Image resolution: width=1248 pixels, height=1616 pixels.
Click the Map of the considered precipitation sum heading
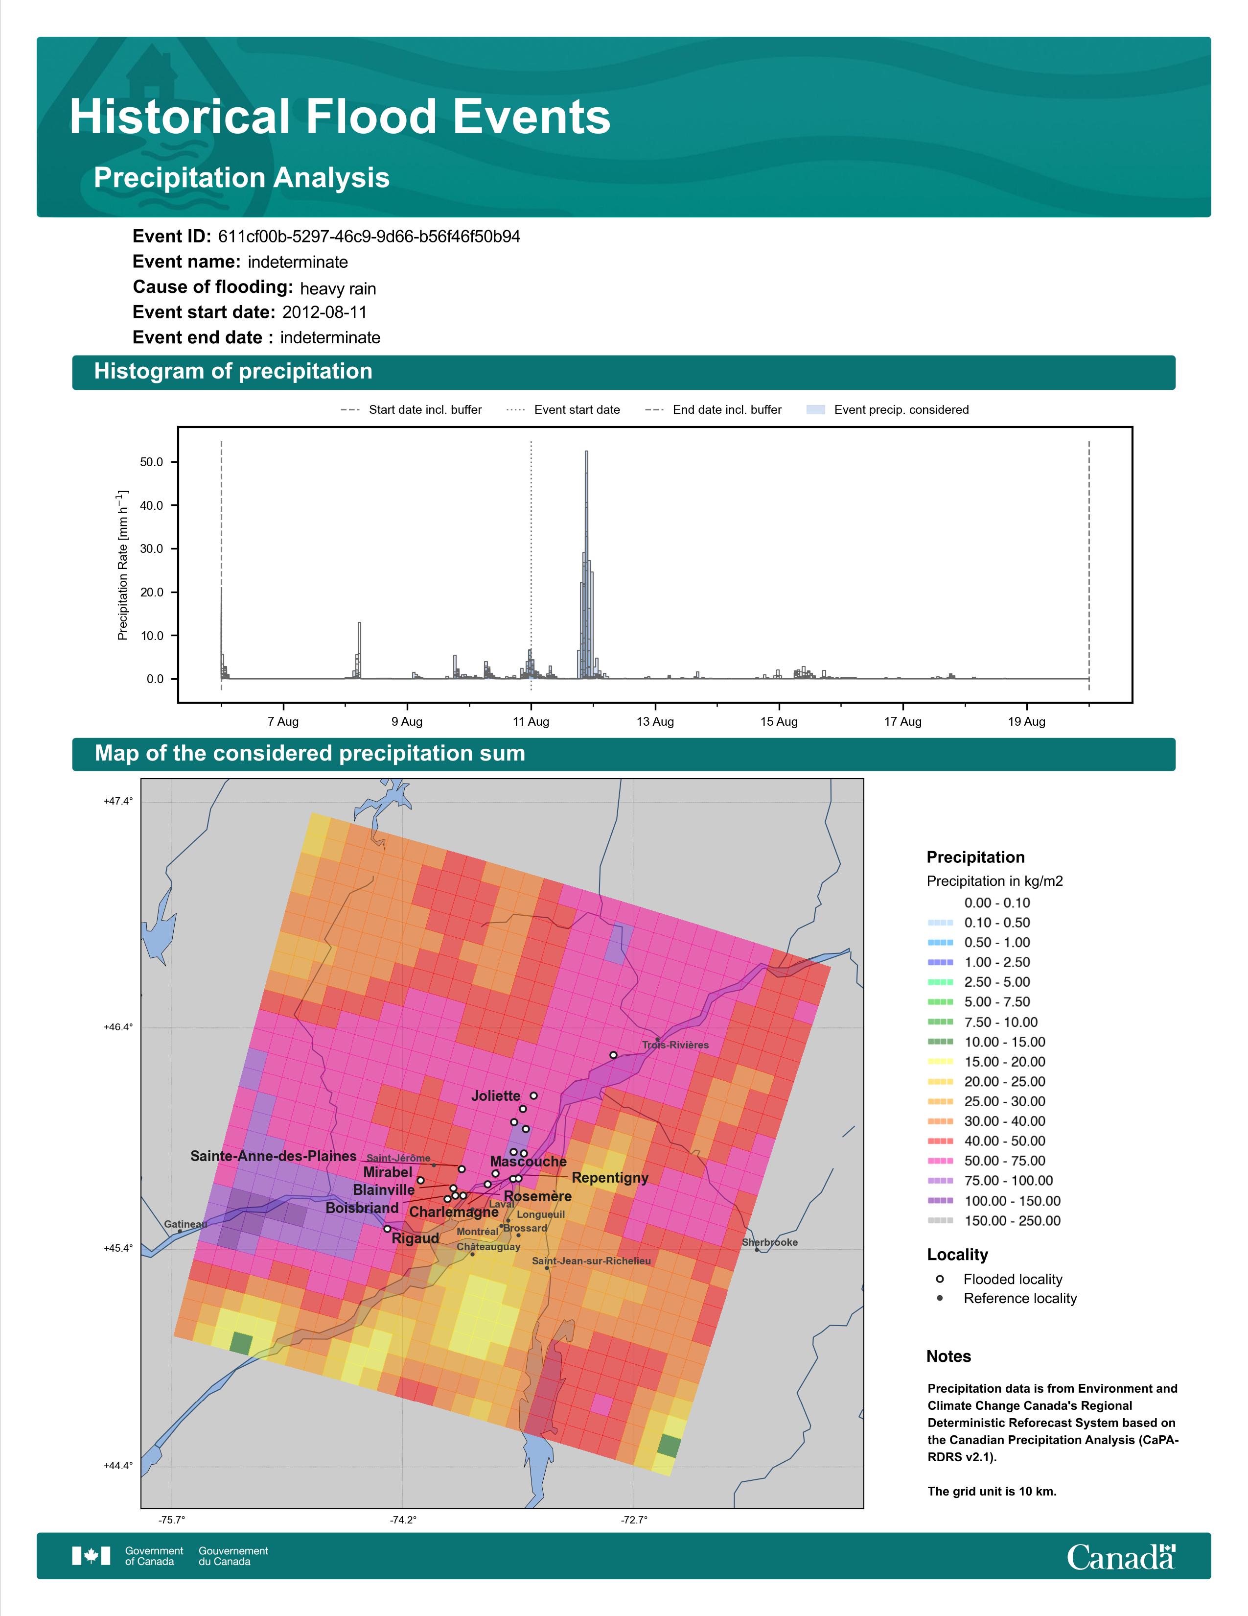pyautogui.click(x=310, y=753)
